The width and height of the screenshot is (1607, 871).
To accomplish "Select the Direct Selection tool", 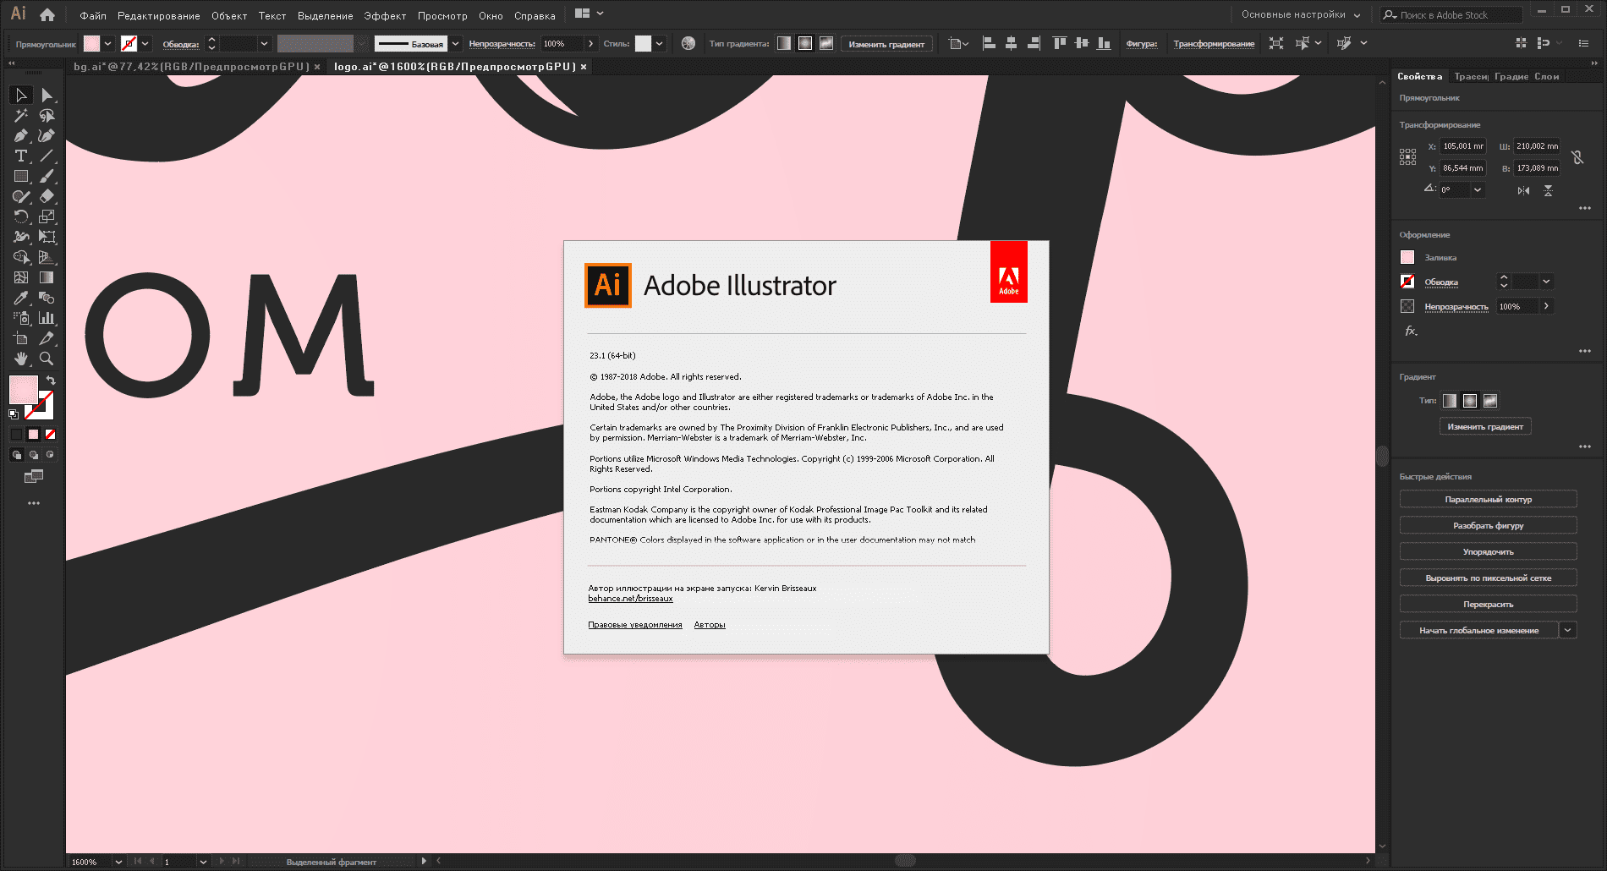I will (x=47, y=95).
